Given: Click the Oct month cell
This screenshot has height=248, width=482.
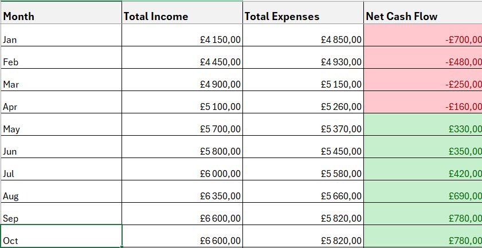Looking at the screenshot, I should [x=61, y=240].
